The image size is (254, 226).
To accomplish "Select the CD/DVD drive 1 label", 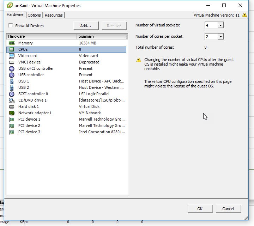I will tap(32, 100).
